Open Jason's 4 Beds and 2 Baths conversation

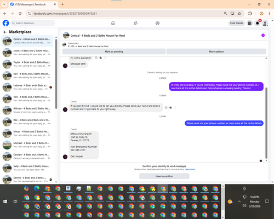[x=27, y=53]
